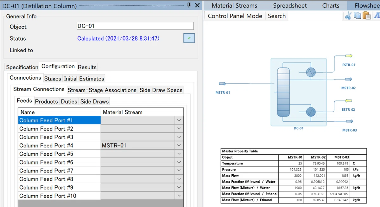Select the DC-01 column tower graphic
This screenshot has width=380, height=207.
tap(283, 93)
